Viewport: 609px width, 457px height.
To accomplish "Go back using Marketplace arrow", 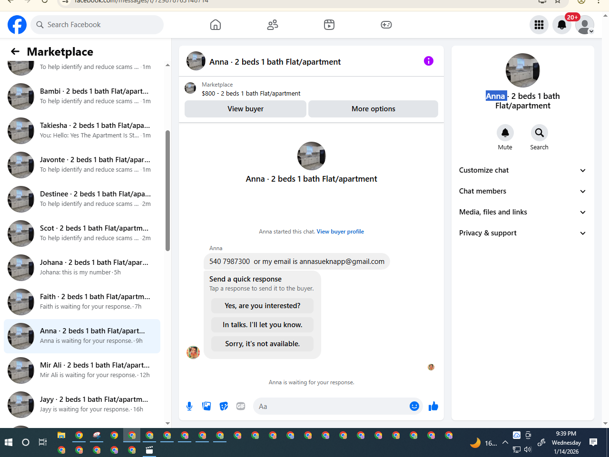I will tap(15, 51).
